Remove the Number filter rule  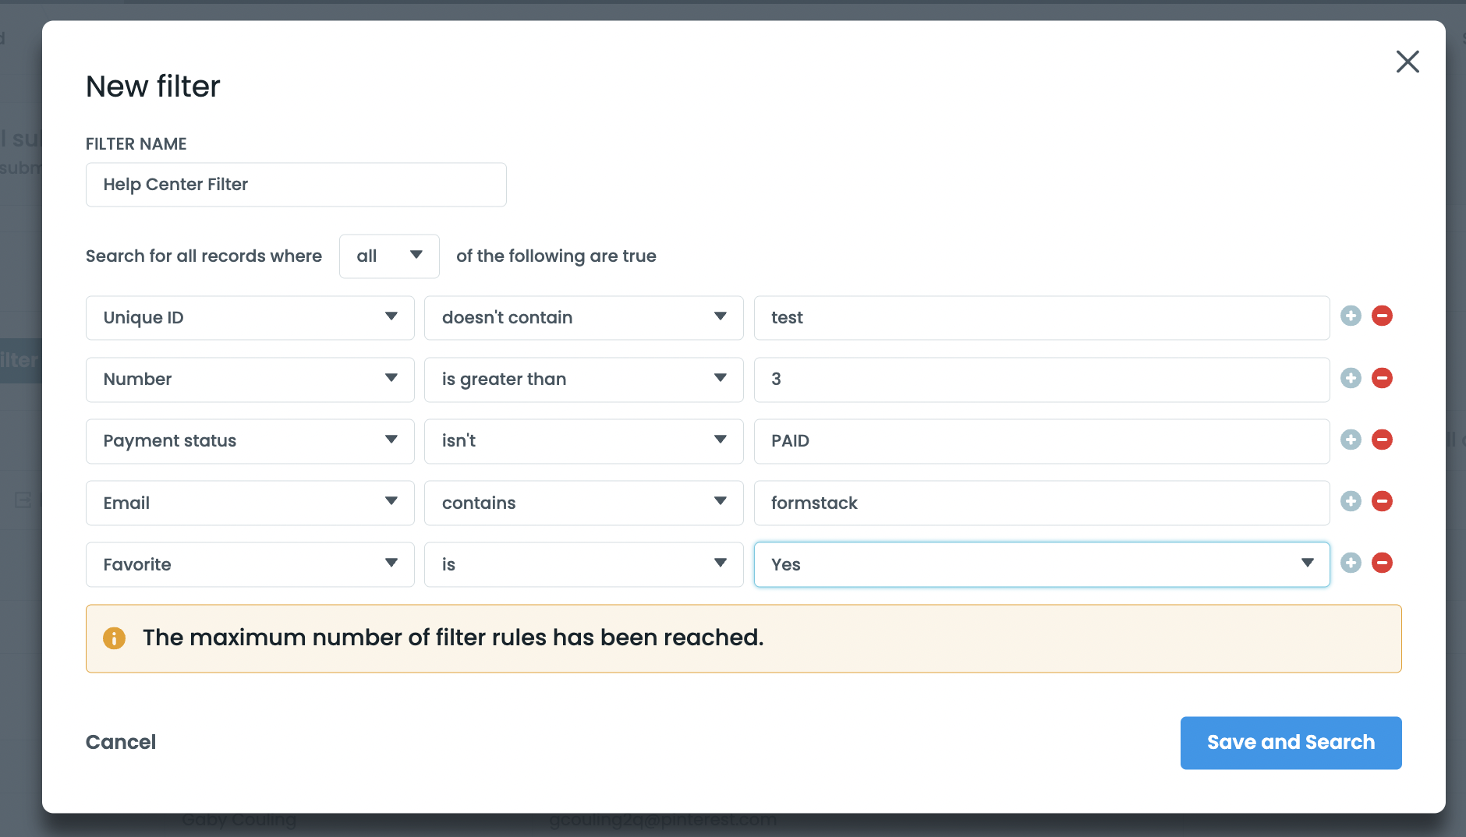pos(1382,377)
